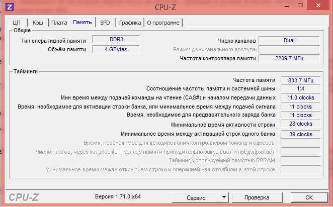
Task: Click the 39 clocks value
Action: (301, 134)
